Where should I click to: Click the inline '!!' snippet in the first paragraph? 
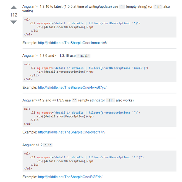pos(158,7)
